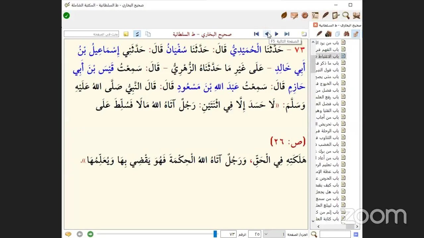Viewport: 424px width, 238px height.
Task: Edit the hadith number field showing ٧٣
Action: click(228, 234)
